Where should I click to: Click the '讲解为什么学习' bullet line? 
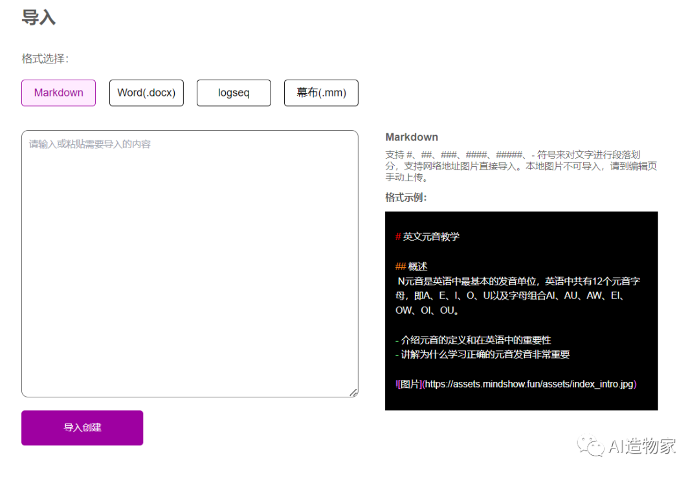[482, 355]
